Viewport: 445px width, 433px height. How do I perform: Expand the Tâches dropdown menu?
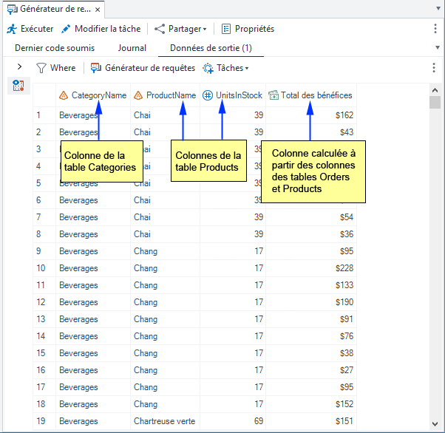(x=226, y=68)
